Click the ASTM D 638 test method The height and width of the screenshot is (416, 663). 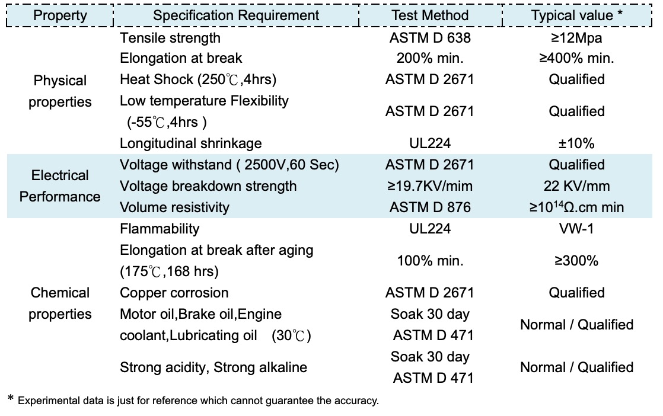tap(430, 38)
